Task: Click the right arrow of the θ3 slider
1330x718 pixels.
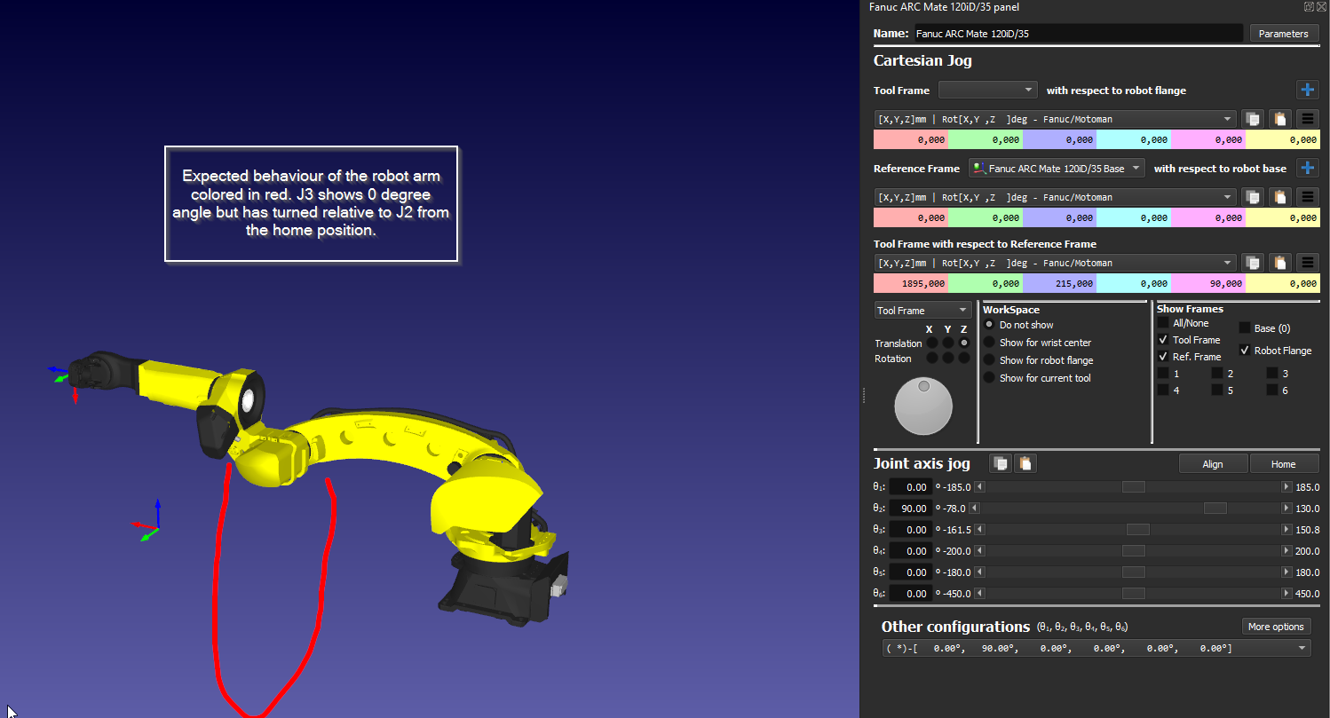Action: click(x=1286, y=530)
